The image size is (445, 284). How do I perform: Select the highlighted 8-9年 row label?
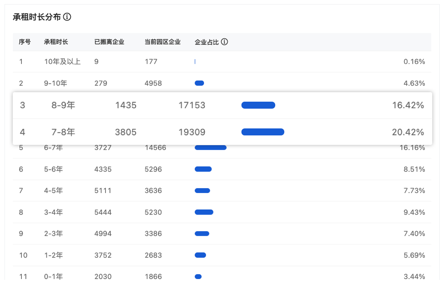63,105
